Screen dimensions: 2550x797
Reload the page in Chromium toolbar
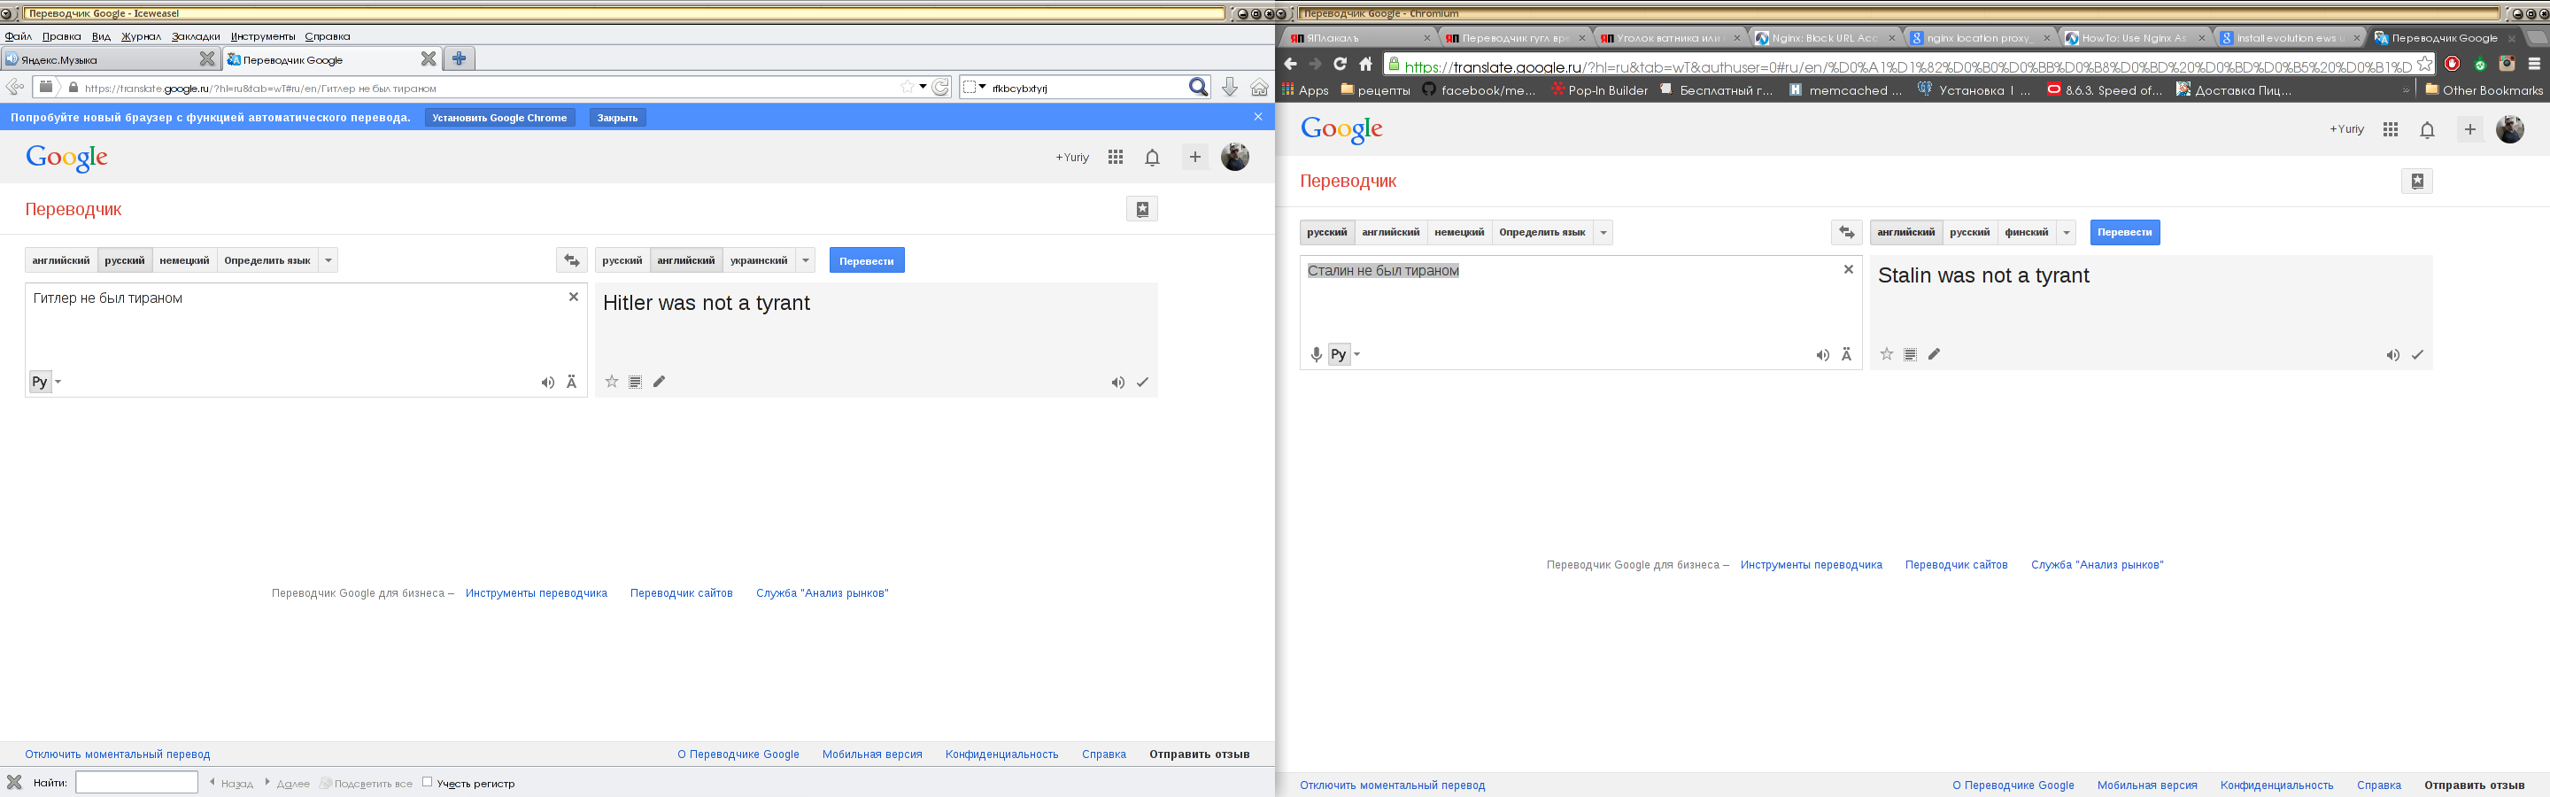[1340, 65]
